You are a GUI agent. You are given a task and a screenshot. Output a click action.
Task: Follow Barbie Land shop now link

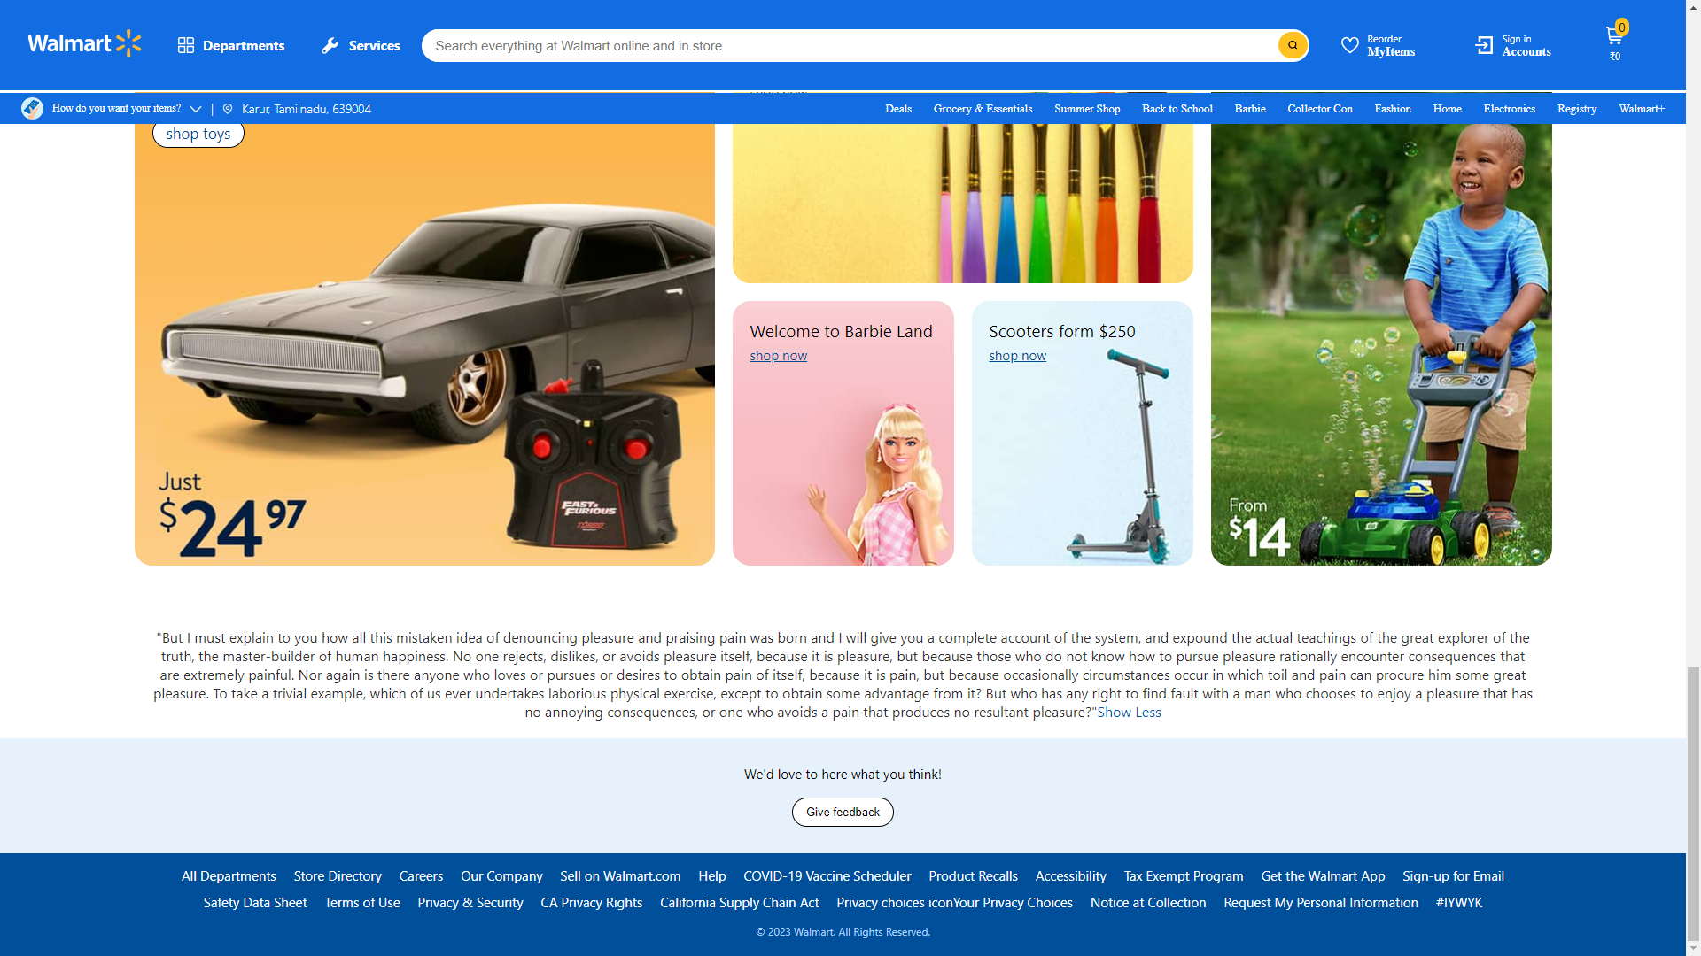[778, 356]
